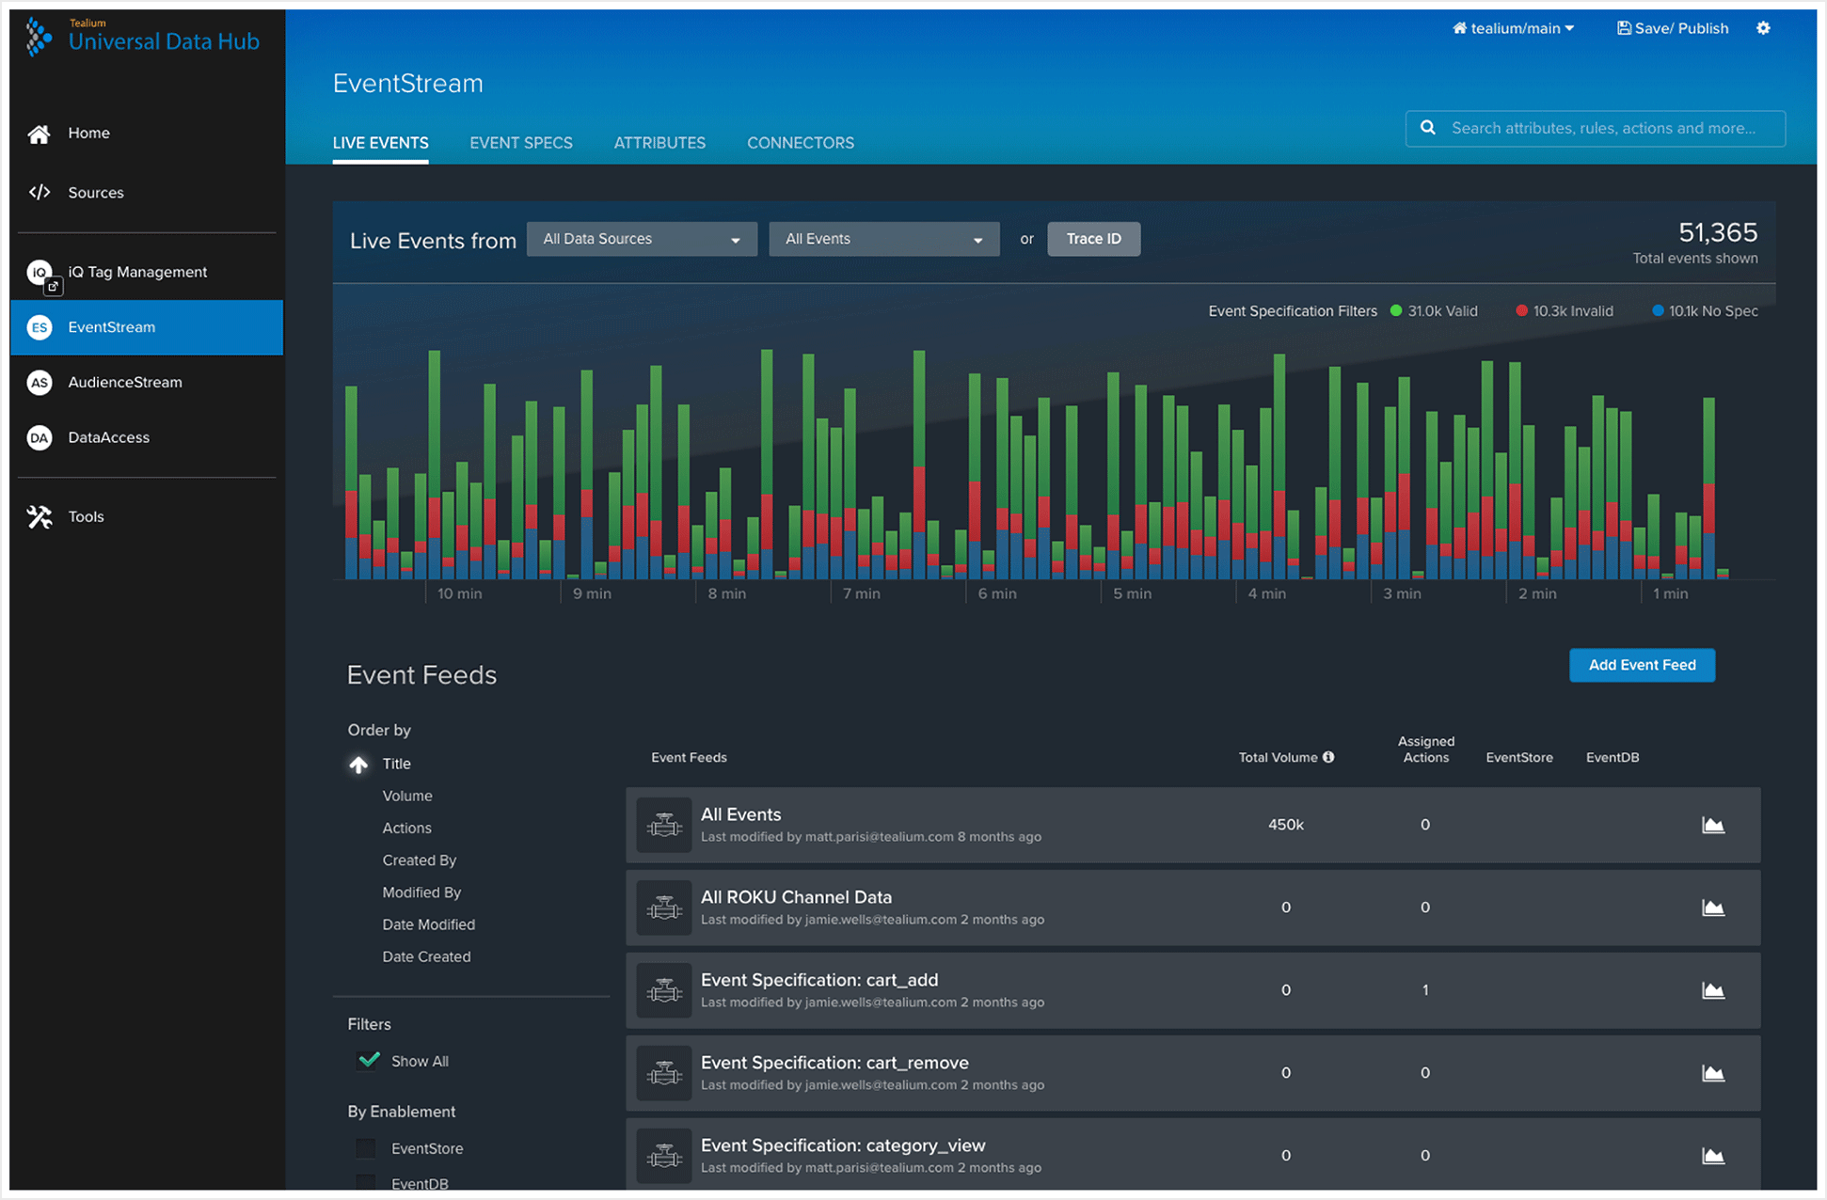Order event feeds by Date Created

pyautogui.click(x=426, y=956)
